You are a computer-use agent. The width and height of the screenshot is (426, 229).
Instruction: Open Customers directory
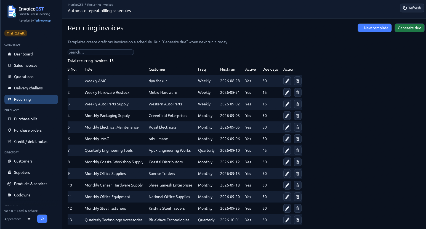click(31, 161)
